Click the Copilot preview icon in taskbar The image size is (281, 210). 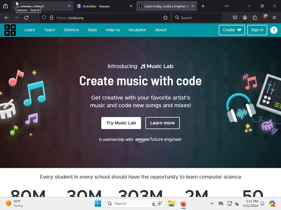(x=272, y=203)
